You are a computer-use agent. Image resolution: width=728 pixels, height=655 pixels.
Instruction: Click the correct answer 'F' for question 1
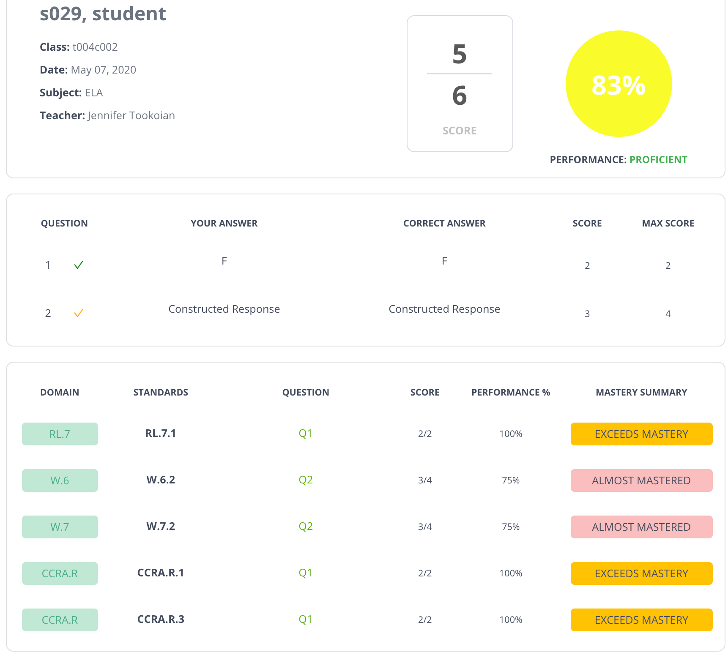pyautogui.click(x=444, y=261)
